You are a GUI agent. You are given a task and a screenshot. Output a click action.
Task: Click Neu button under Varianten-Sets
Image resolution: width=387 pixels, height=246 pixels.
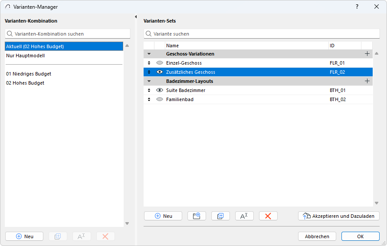click(163, 216)
